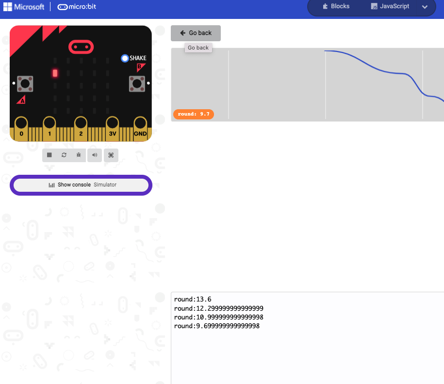Toggle debug mode bug icon
Image resolution: width=444 pixels, height=384 pixels.
(79, 155)
